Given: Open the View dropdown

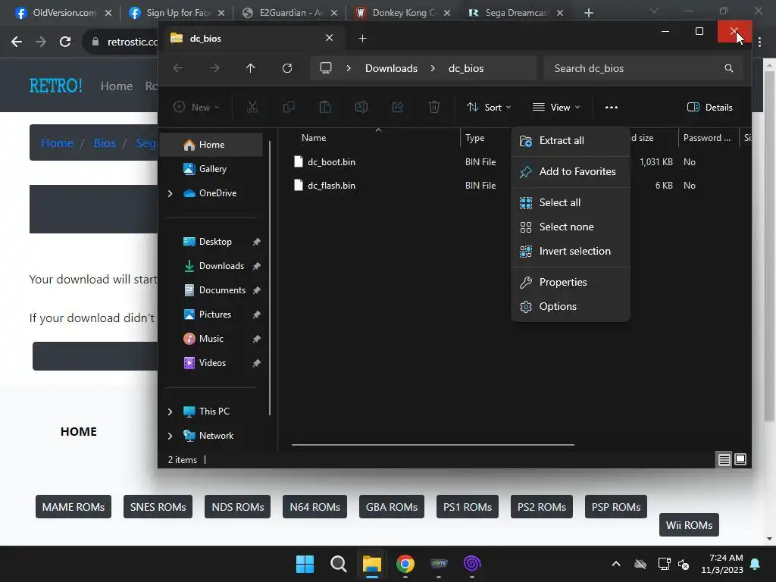Looking at the screenshot, I should [555, 107].
